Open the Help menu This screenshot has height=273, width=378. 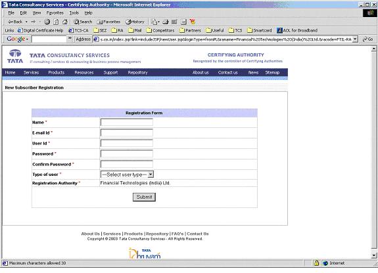[88, 12]
